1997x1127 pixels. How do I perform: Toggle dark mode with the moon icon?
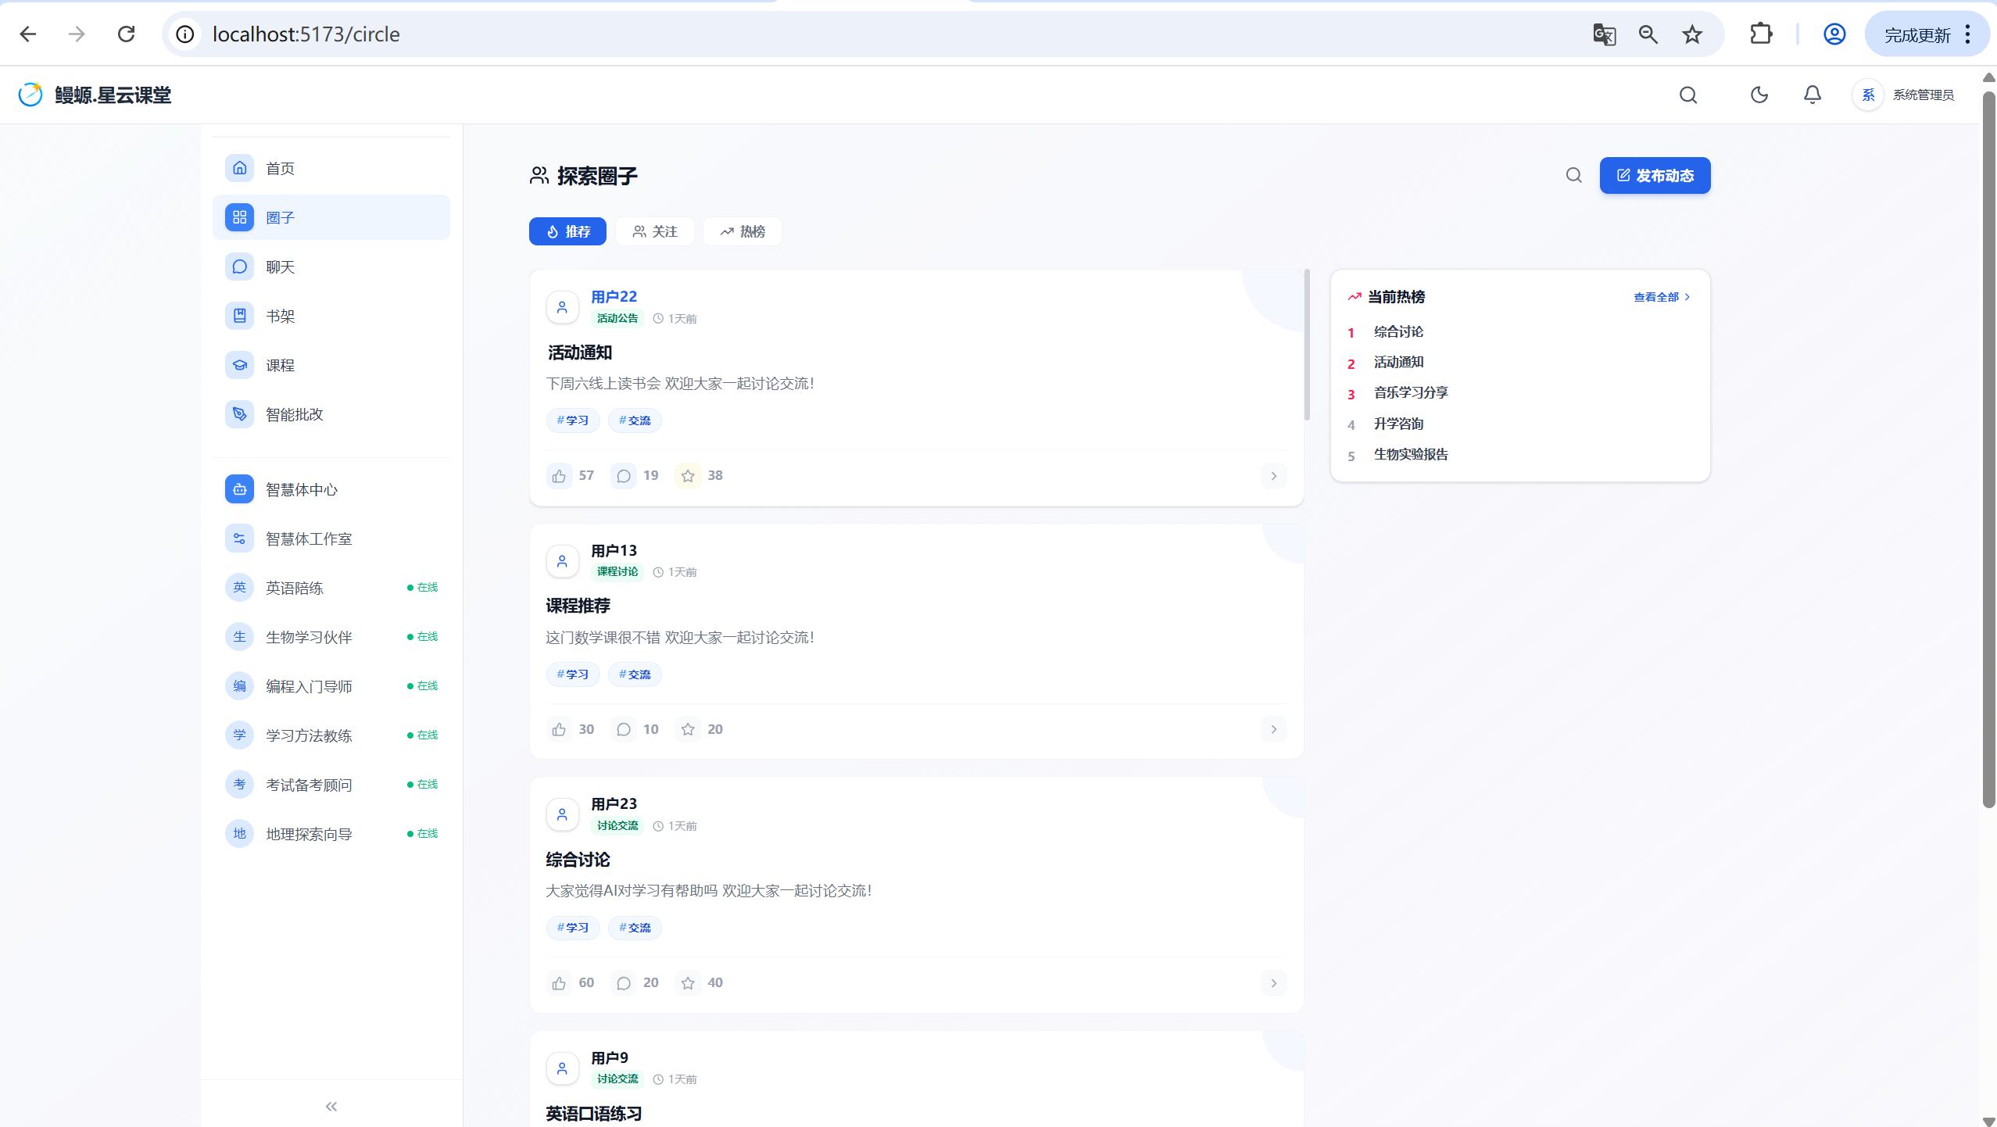click(1759, 95)
